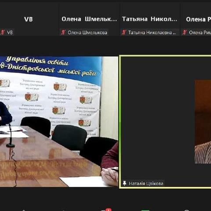Click the muted microphone icon beside VB
The height and width of the screenshot is (211, 211).
tap(3, 33)
